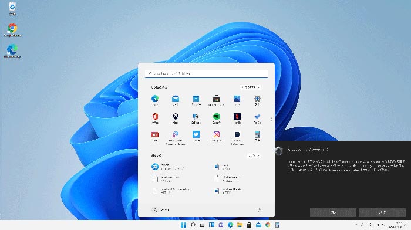The width and height of the screenshot is (411, 230).
Task: Launch the pinned Netflix app
Action: click(237, 118)
